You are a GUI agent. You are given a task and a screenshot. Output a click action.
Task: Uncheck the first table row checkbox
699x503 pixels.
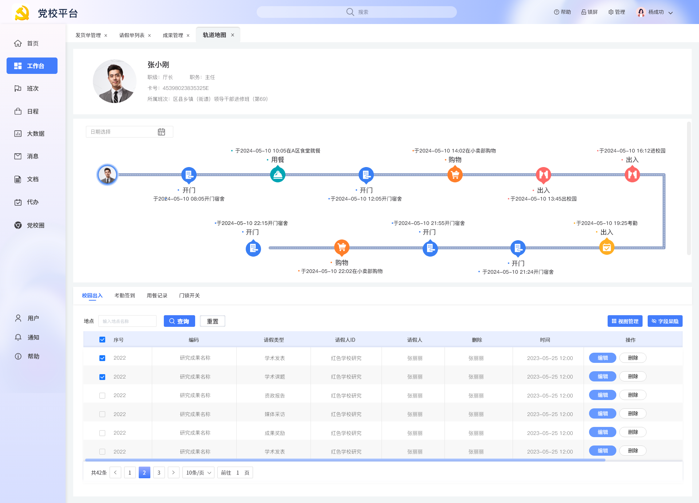coord(102,358)
